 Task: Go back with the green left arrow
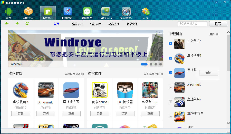click(7, 23)
